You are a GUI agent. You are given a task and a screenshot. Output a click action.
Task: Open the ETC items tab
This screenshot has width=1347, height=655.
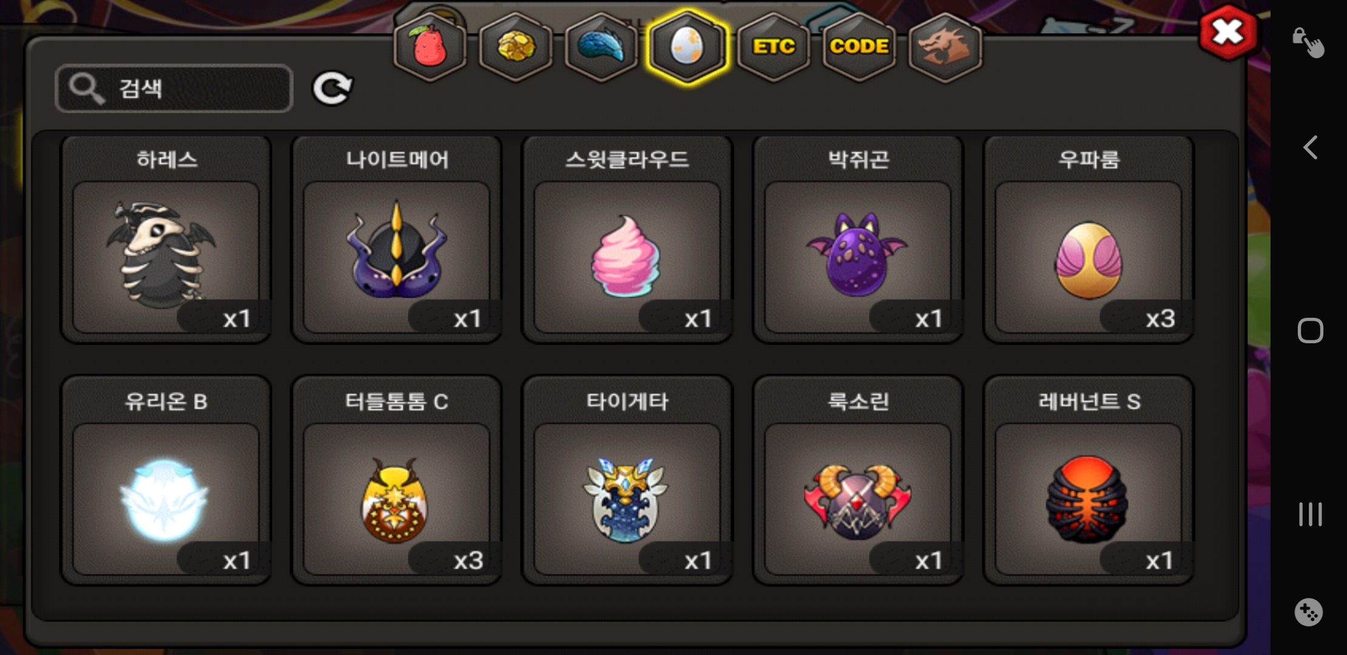774,47
